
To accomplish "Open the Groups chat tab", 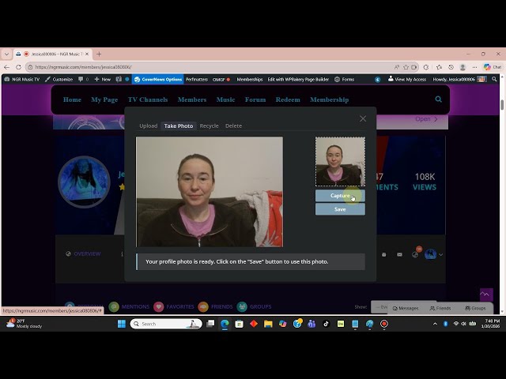I will coord(475,308).
